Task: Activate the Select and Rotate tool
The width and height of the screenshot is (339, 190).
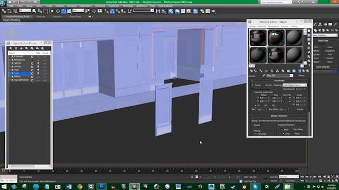Action: pyautogui.click(x=64, y=11)
